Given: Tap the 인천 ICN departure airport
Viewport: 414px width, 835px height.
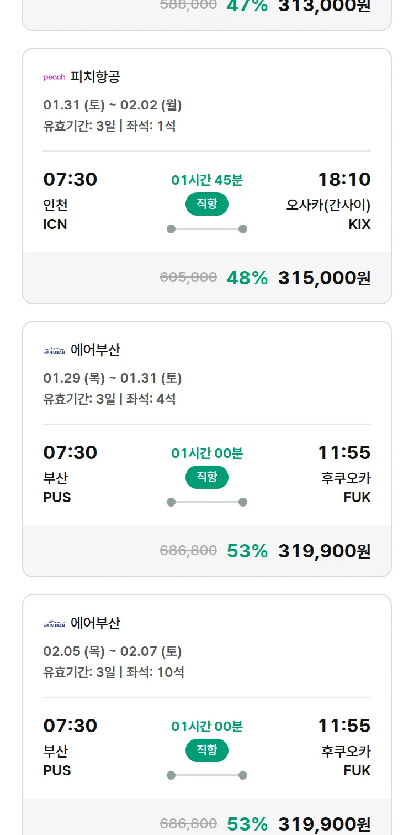Looking at the screenshot, I should 56,214.
